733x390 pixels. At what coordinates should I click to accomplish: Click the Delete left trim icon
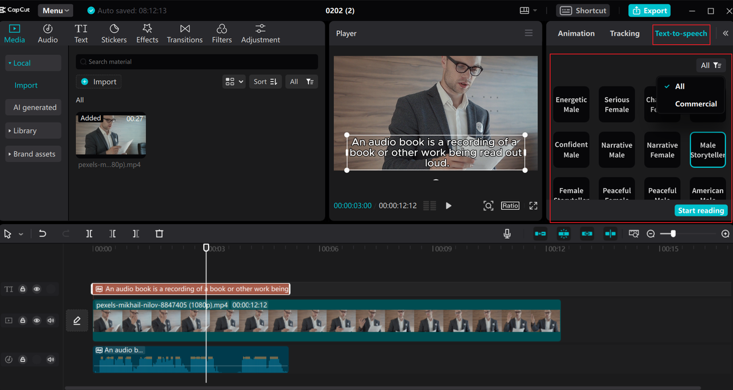point(112,233)
